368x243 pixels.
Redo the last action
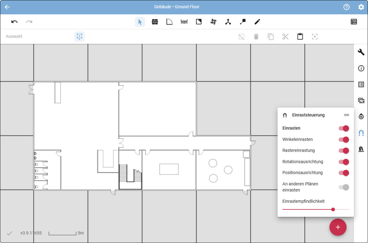(x=29, y=22)
